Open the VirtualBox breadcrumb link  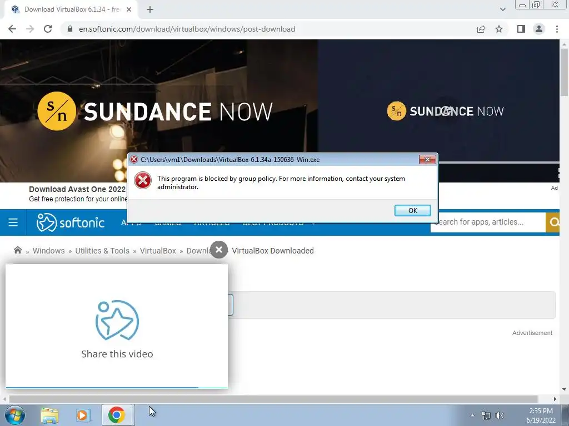tap(158, 251)
